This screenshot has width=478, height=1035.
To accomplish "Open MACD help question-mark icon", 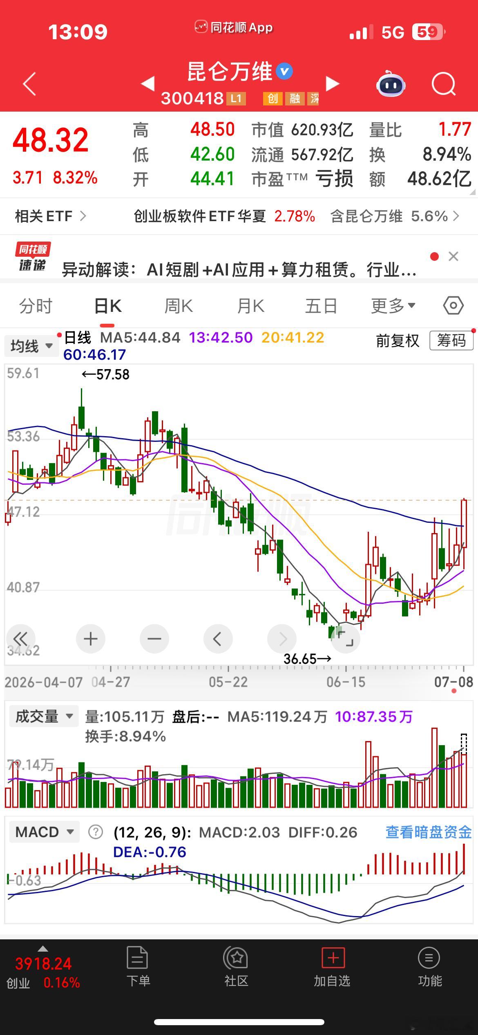I will (96, 832).
